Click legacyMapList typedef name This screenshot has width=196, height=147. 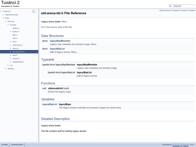[84, 73]
